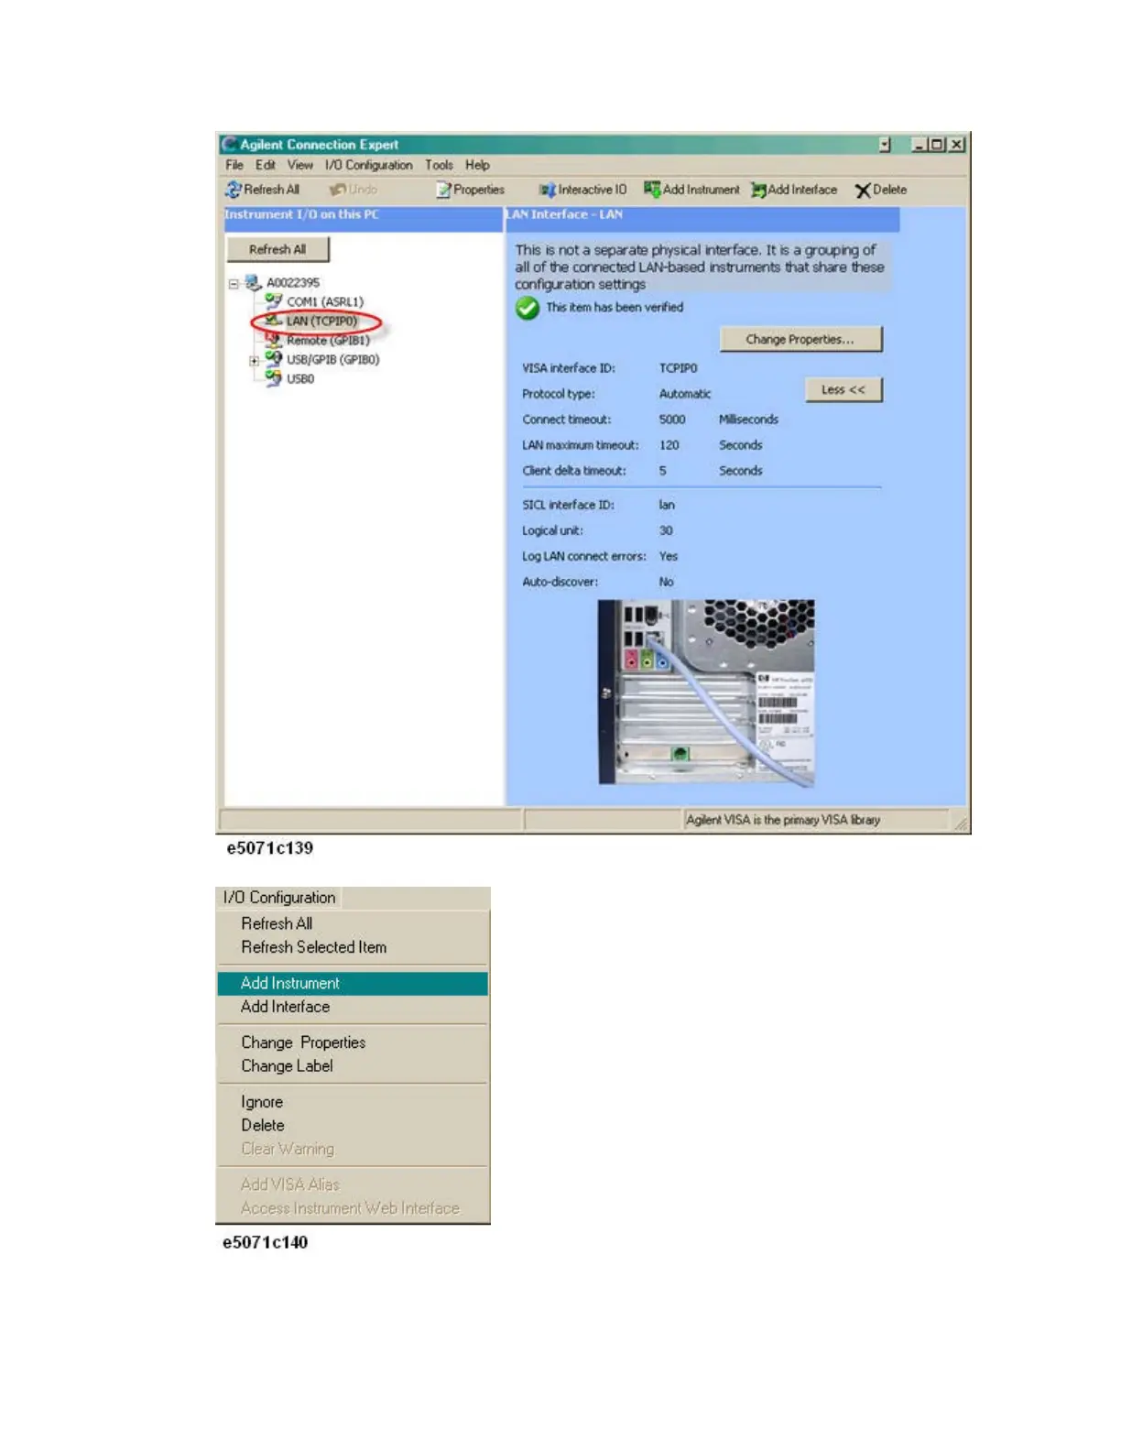Image resolution: width=1121 pixels, height=1451 pixels.
Task: Click the Agilent Connection Expert title icon
Action: [229, 144]
